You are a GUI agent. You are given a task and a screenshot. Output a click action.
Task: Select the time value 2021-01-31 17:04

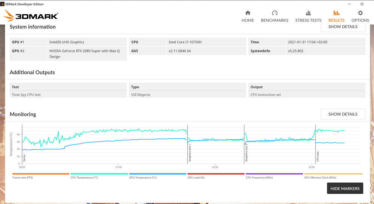point(307,42)
